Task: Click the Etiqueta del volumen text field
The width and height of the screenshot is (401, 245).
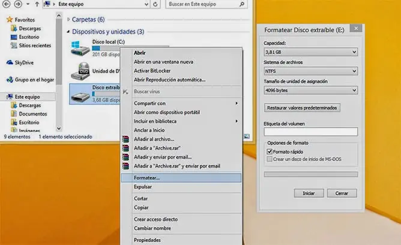Action: click(x=311, y=132)
